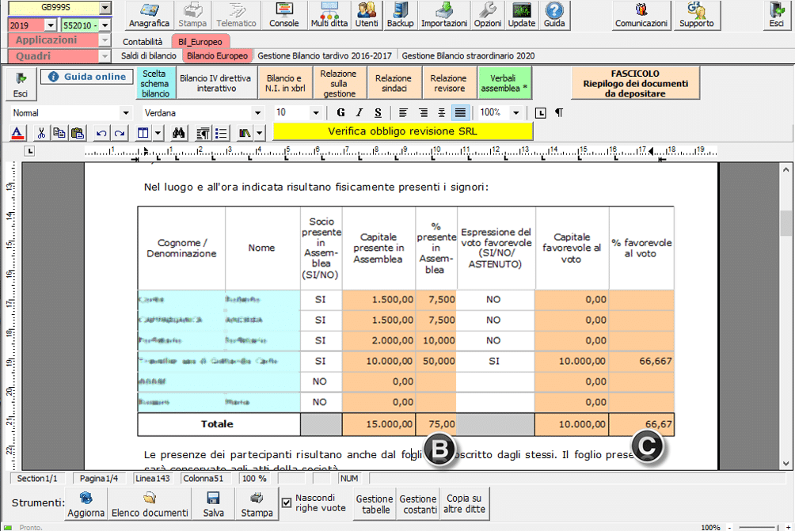Open Gestione tabelle
The height and width of the screenshot is (531, 795).
(x=375, y=503)
